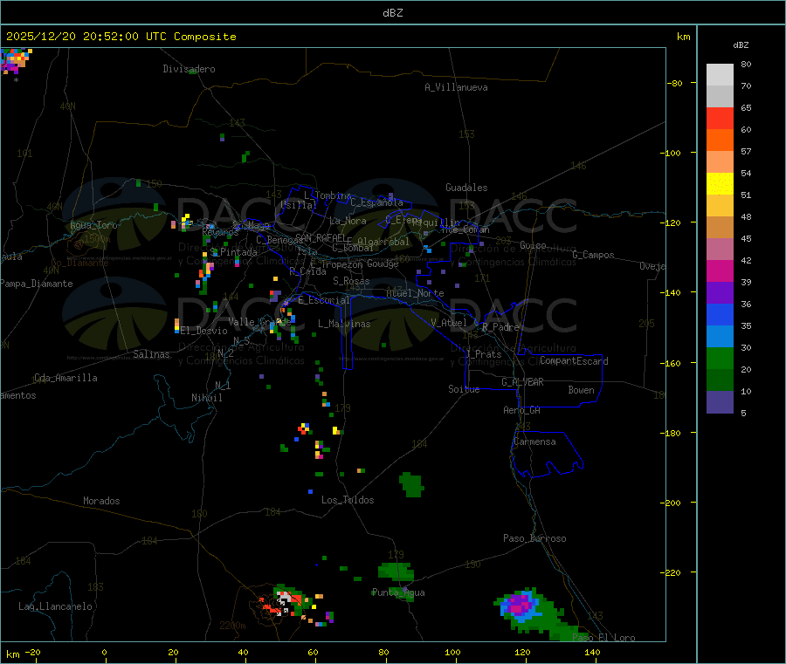Click the 'Agua_Toro' place label
786x664 pixels.
(93, 225)
